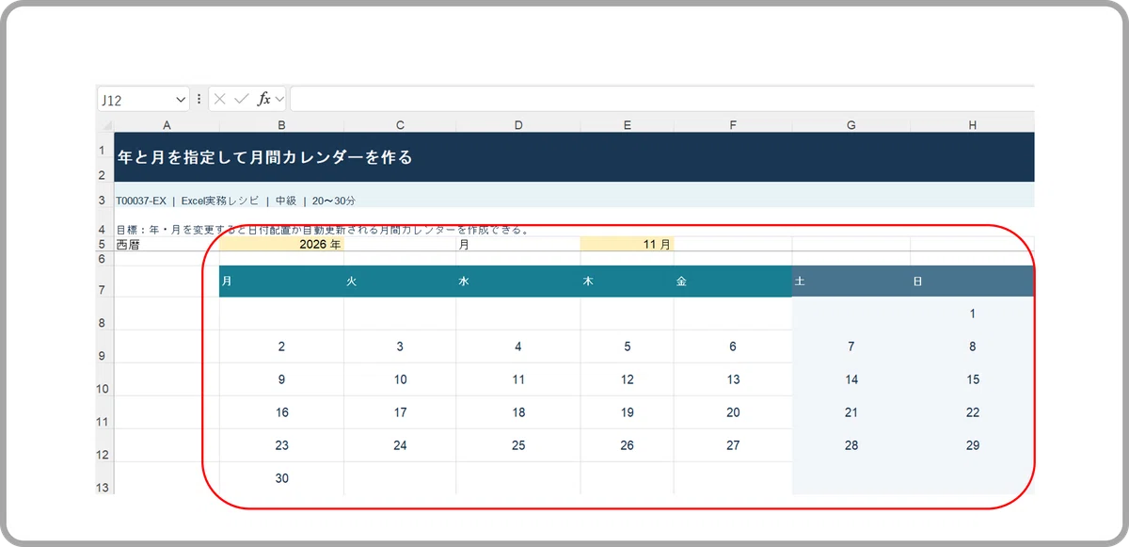Select the calendar cell with date 4
Image resolution: width=1129 pixels, height=547 pixels.
pyautogui.click(x=518, y=346)
